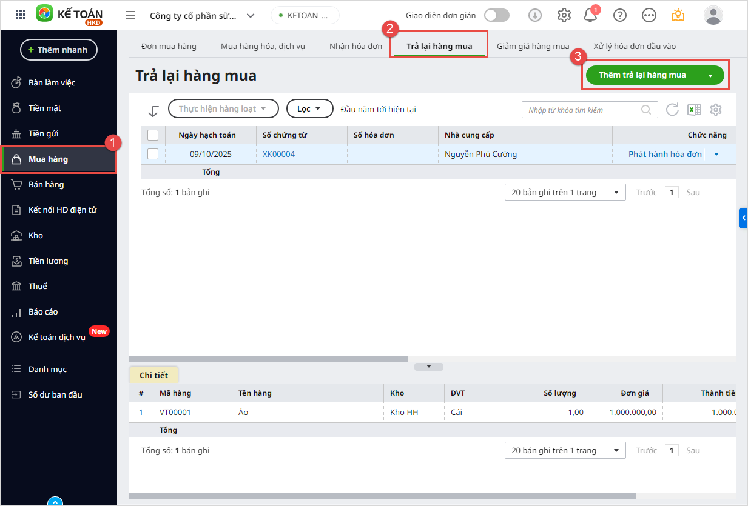This screenshot has width=748, height=506.
Task: Open Bán hàng in sidebar
Action: pos(46,184)
